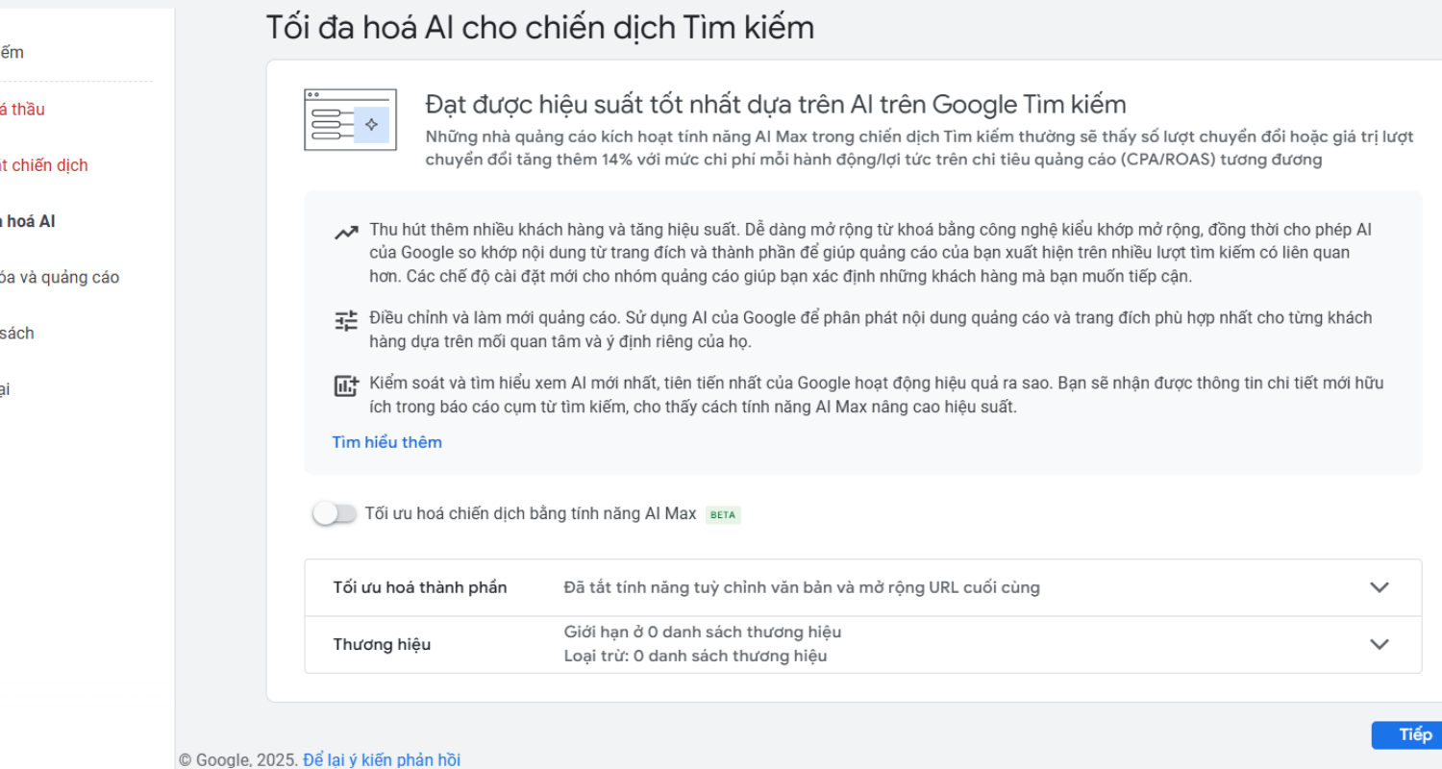Click the Tiếp button
The image size is (1442, 769).
coord(1413,734)
